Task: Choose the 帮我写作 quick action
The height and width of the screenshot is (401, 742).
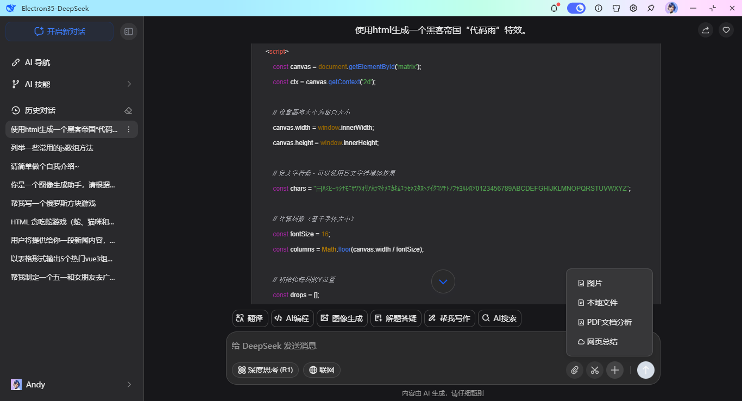Action: pos(449,318)
